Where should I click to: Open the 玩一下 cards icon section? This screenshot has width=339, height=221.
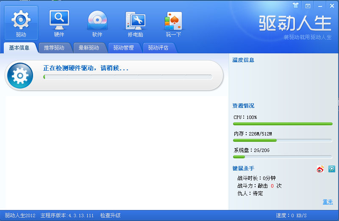click(173, 23)
